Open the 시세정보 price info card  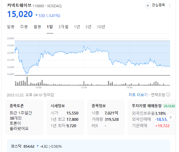(x=65, y=117)
